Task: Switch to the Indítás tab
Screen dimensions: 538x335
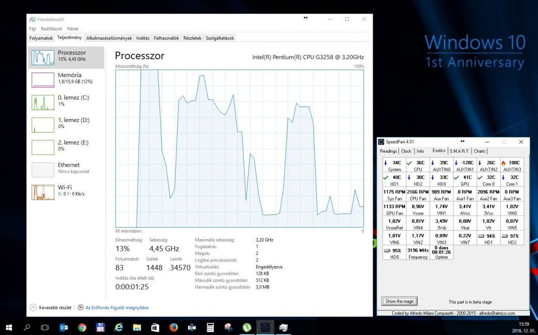Action: point(143,38)
